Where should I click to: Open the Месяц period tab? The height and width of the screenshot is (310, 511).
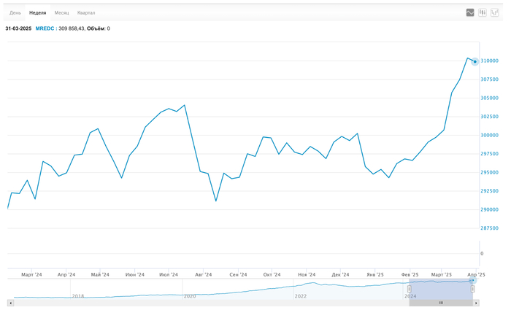coord(61,13)
